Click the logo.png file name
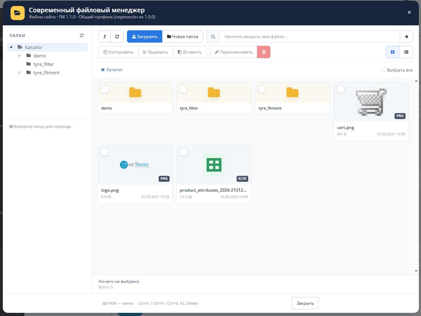Viewport: 421px width, 316px height. pyautogui.click(x=110, y=190)
